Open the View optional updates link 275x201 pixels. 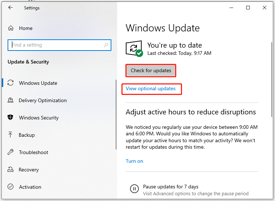[151, 89]
